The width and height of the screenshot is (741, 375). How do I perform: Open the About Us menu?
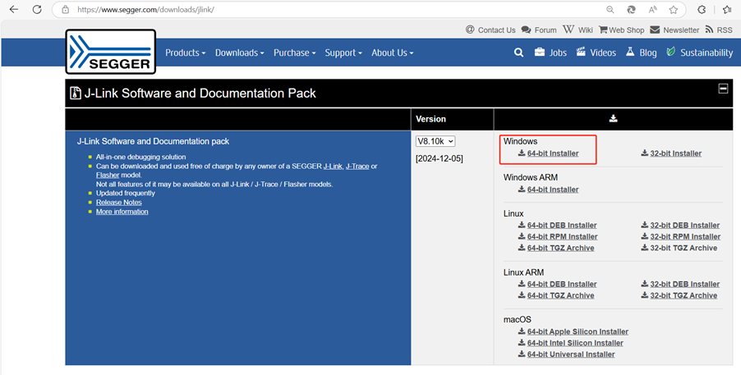[x=392, y=53]
